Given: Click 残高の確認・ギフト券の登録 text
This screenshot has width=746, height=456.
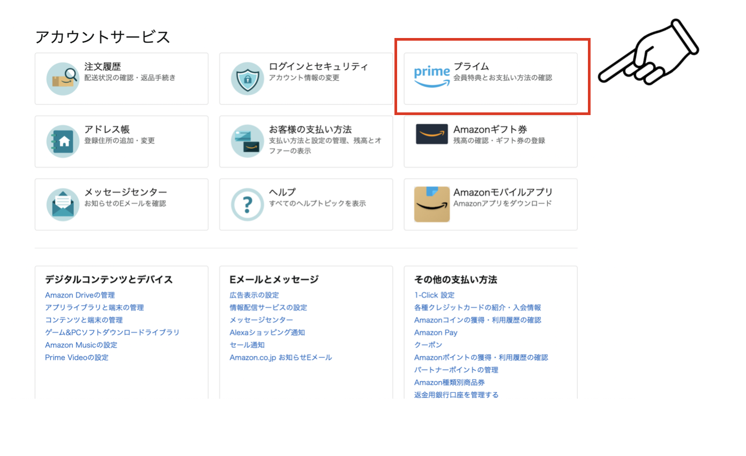Looking at the screenshot, I should click(x=499, y=141).
